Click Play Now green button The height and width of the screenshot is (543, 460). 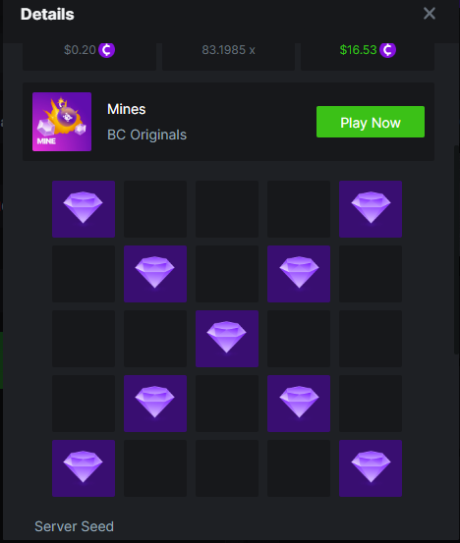coord(371,122)
